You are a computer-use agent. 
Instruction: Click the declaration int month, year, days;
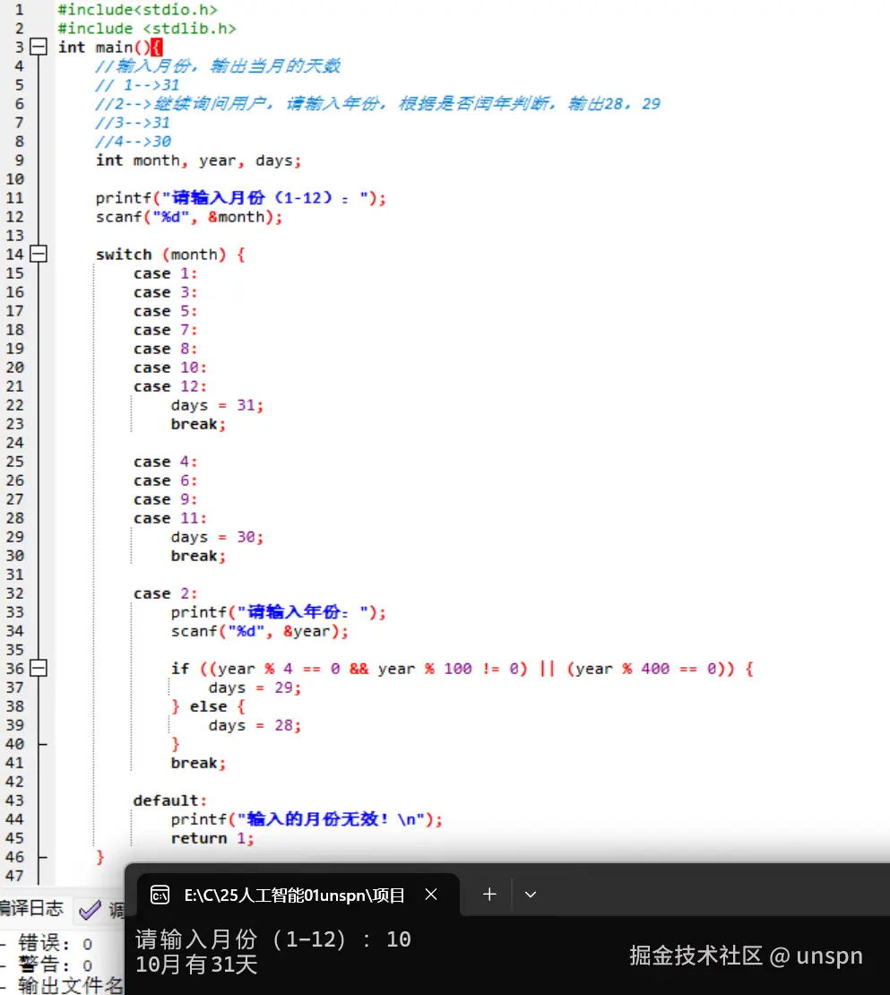(x=198, y=160)
